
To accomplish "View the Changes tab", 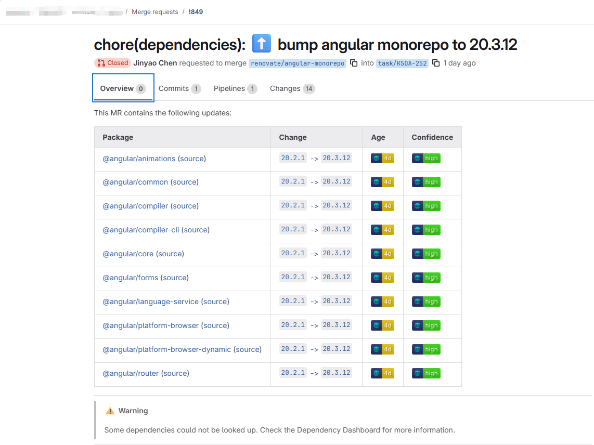I will pyautogui.click(x=292, y=88).
